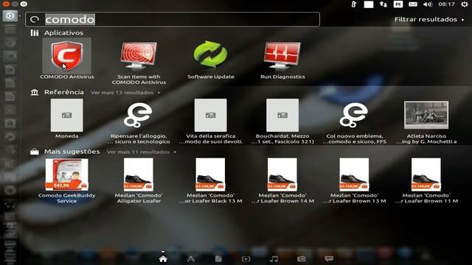Viewport: 472px width, 265px height.
Task: Click the temperature indicator in top panel
Action: coord(354,4)
